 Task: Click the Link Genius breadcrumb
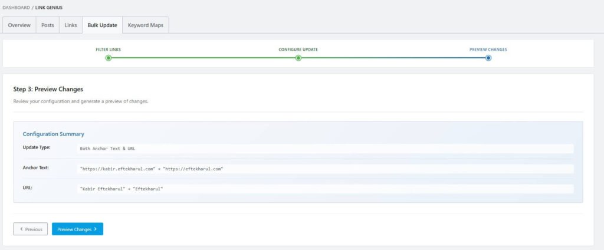click(48, 8)
